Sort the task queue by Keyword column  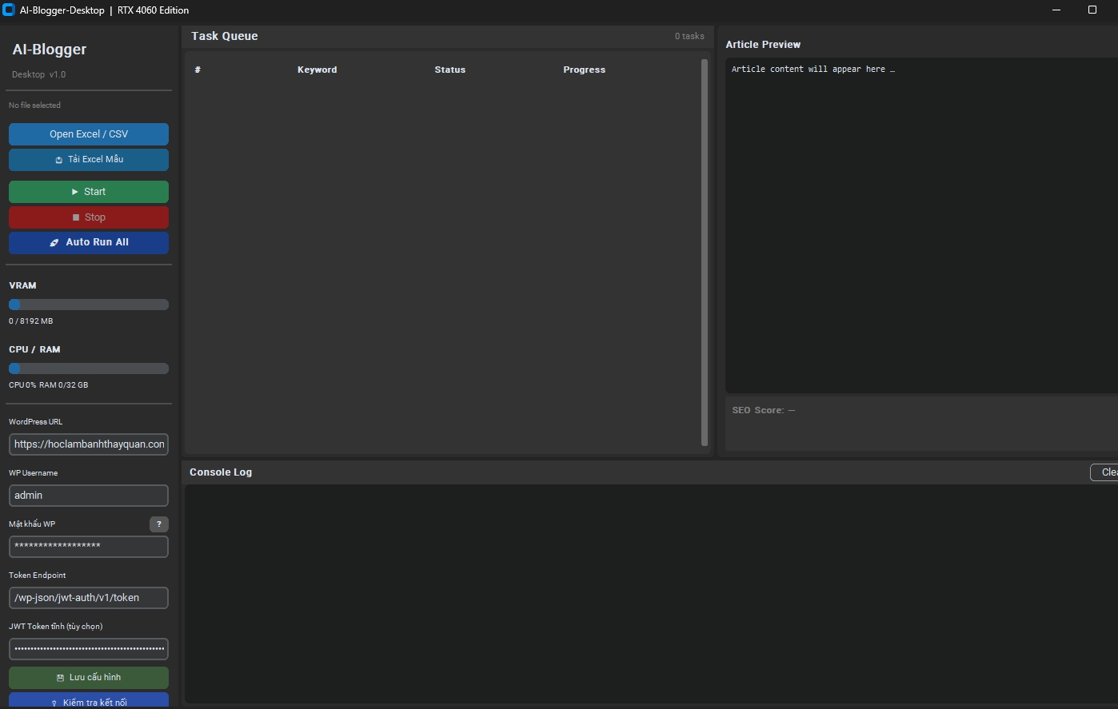point(317,70)
